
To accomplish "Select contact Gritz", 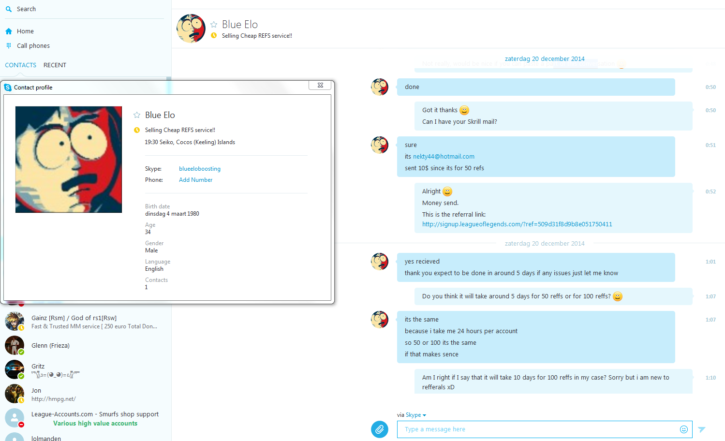I will point(86,370).
